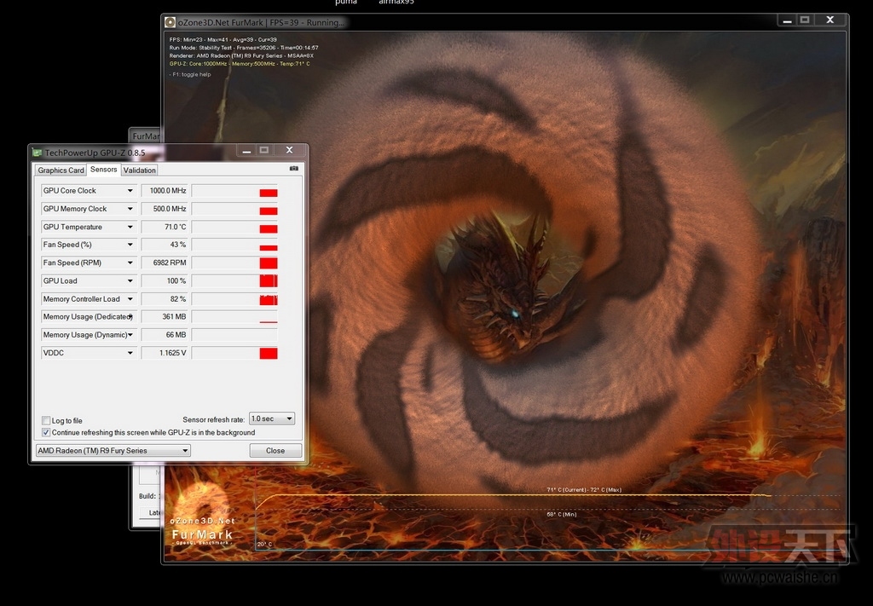
Task: Open the GPU Memory Clock sensor dropdown
Action: (x=130, y=209)
